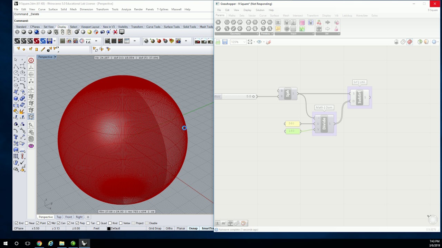The image size is (442, 248).
Task: Check the Quad osnap option
Action: (x=98, y=223)
